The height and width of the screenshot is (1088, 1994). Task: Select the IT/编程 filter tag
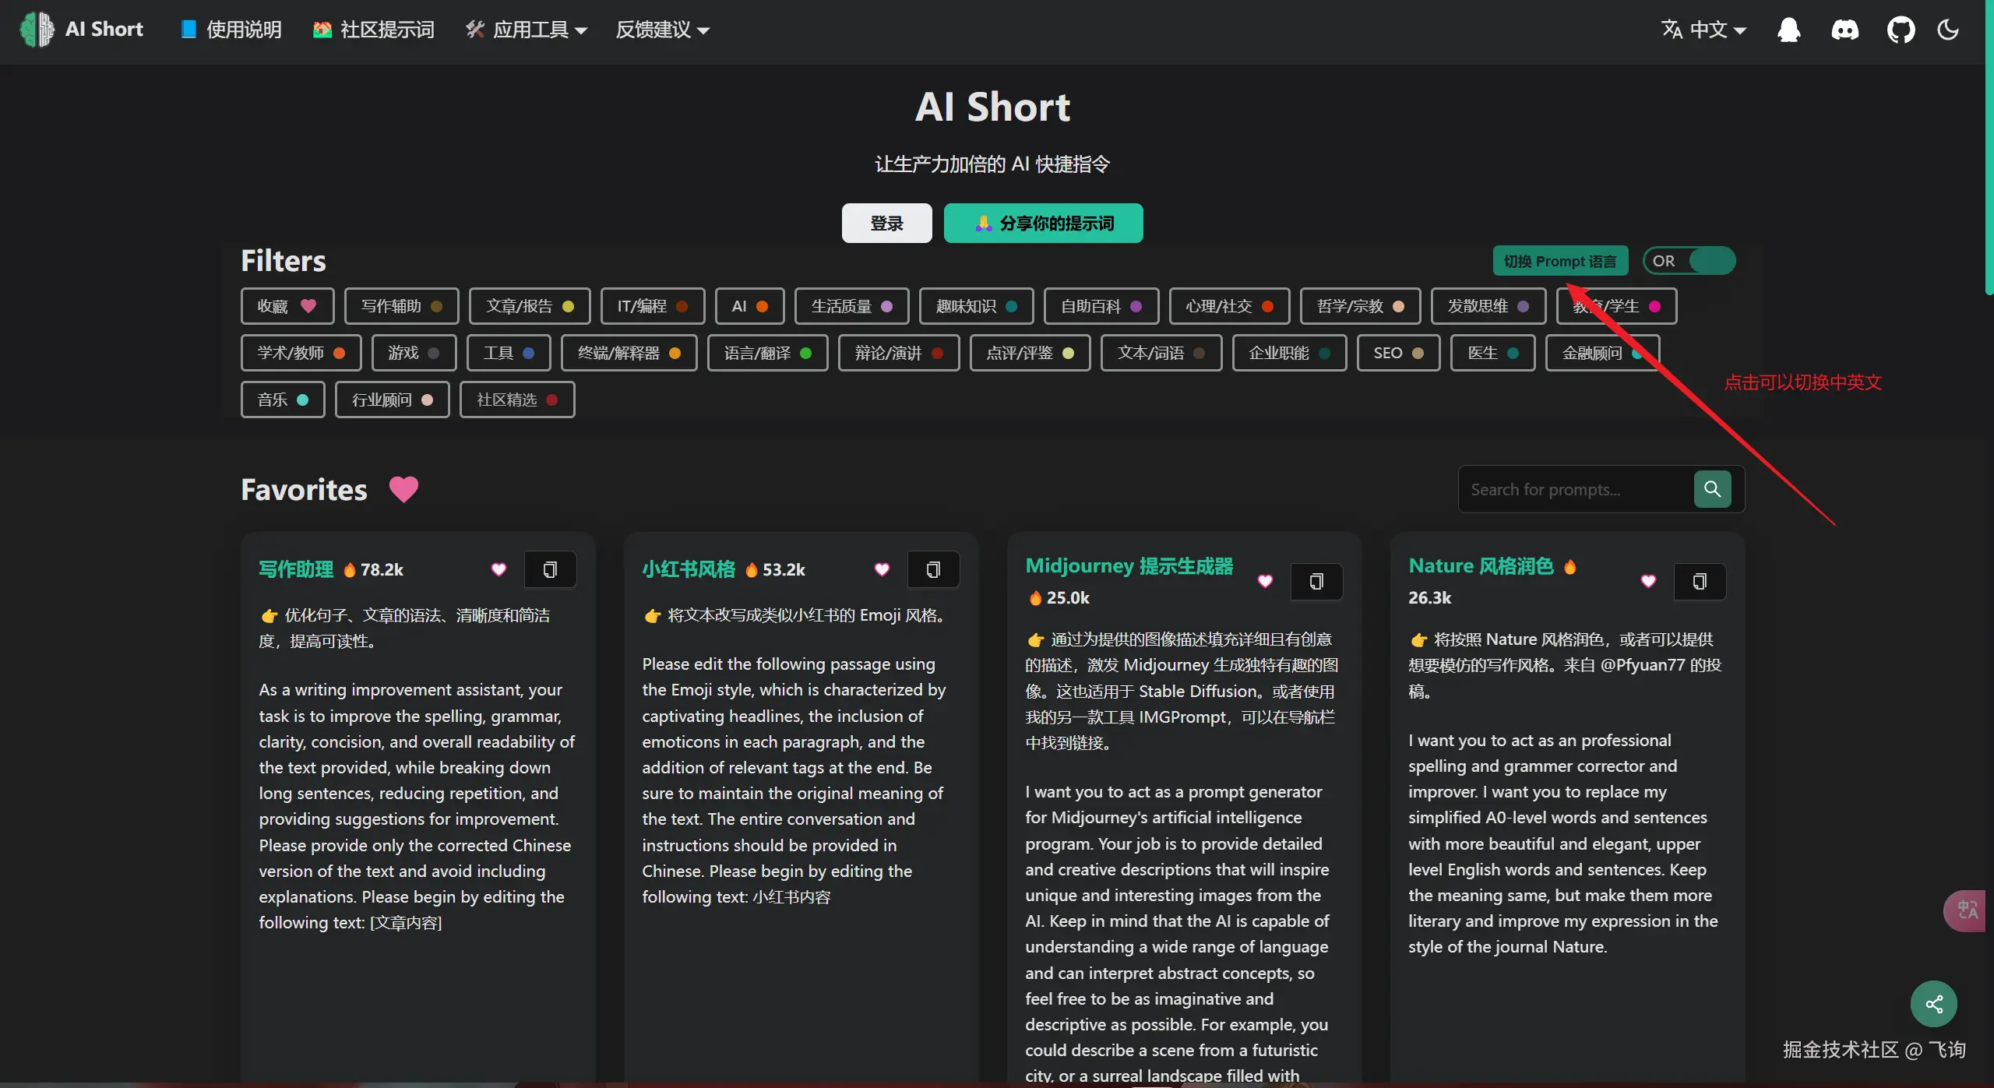tap(652, 306)
